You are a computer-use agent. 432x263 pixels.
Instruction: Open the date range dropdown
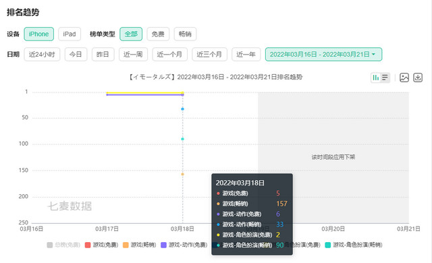coord(323,54)
